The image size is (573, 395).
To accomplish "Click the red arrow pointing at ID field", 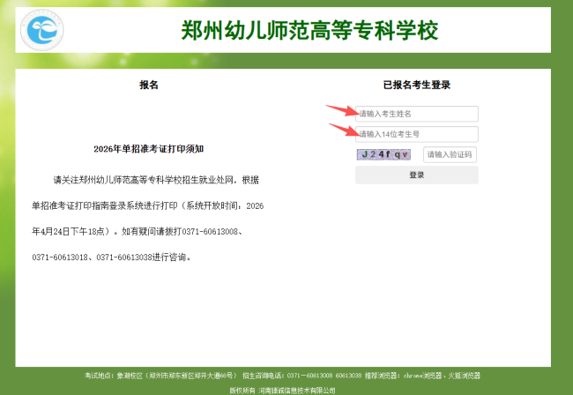I will pos(343,130).
